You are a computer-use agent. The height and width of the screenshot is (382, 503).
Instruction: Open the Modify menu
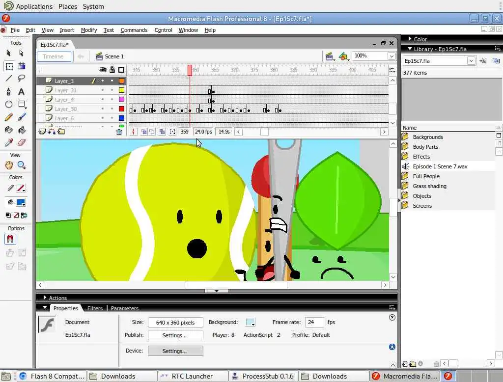pos(89,30)
